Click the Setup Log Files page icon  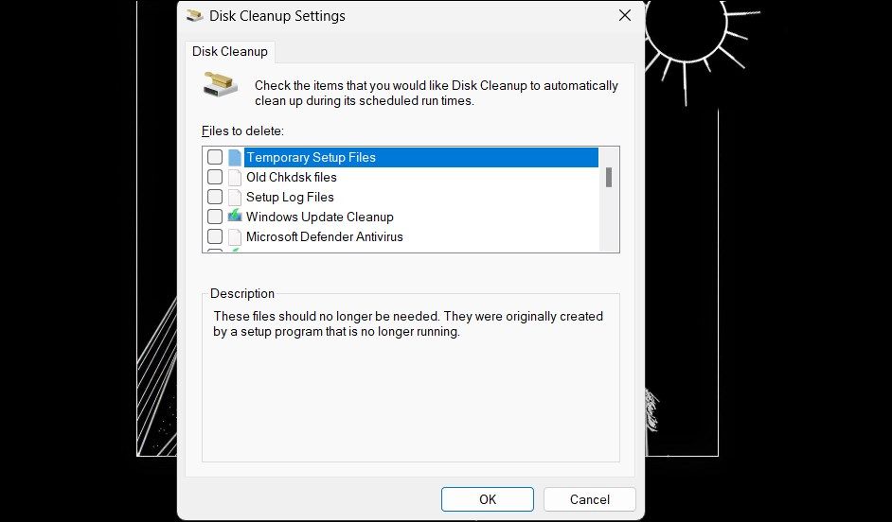click(x=235, y=197)
